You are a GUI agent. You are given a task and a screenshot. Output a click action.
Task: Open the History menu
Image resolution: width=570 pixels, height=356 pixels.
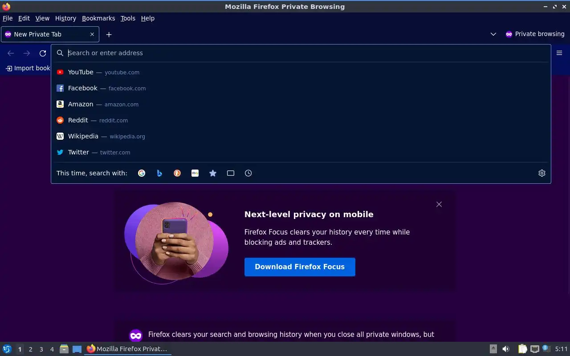(x=65, y=18)
